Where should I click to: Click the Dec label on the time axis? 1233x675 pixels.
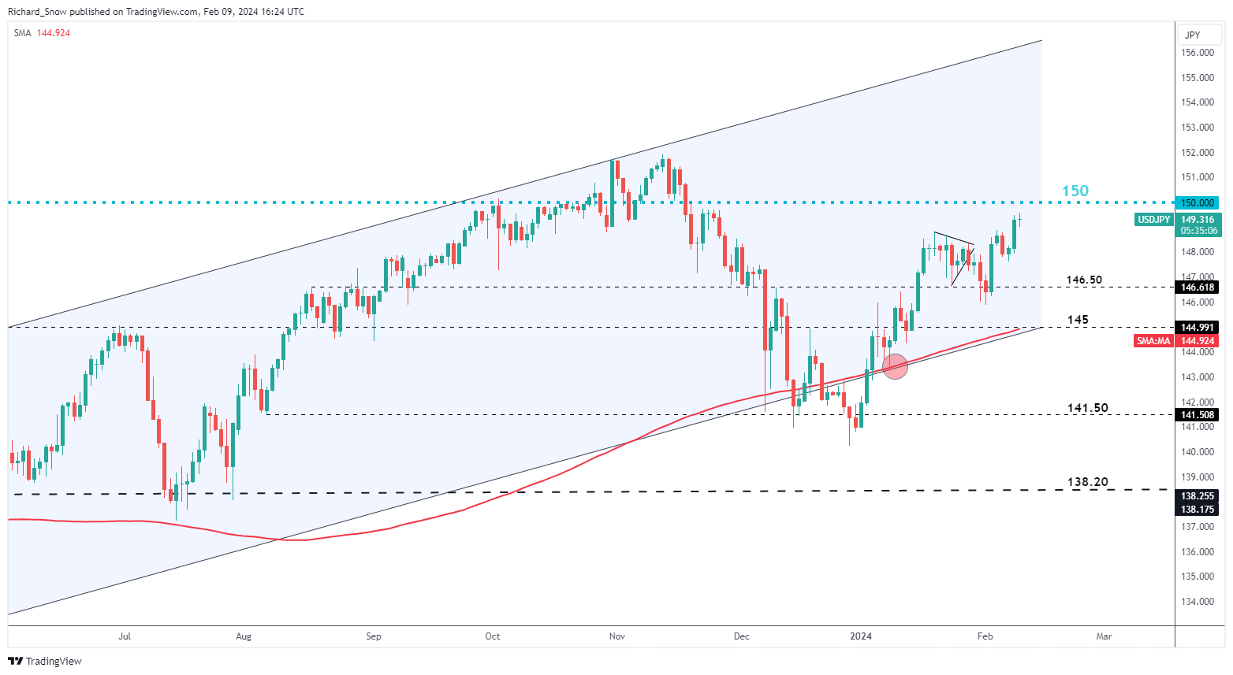pos(741,636)
